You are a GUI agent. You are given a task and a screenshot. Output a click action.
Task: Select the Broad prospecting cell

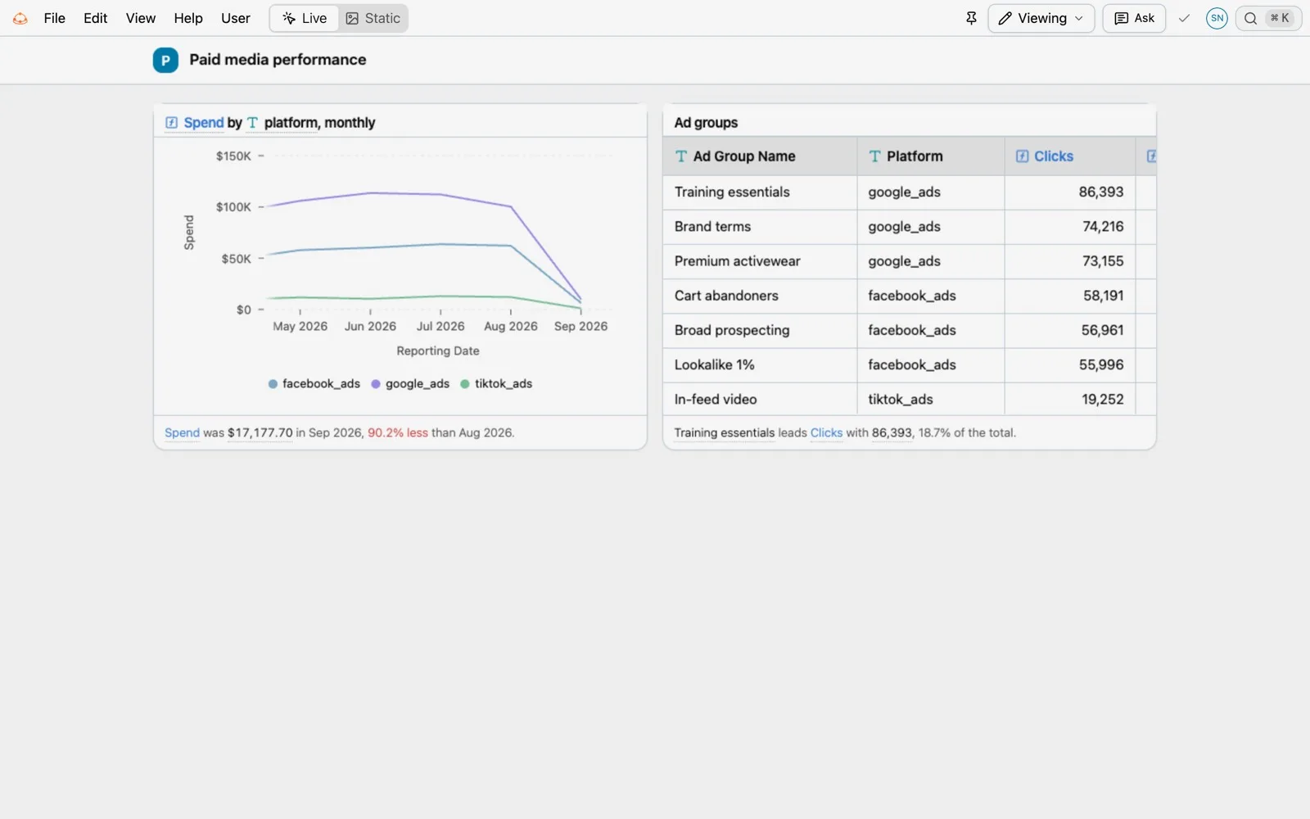click(760, 330)
